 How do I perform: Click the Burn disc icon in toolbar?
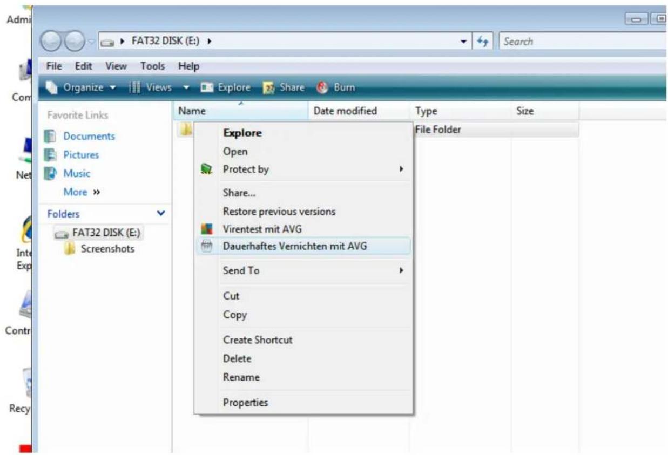click(323, 87)
